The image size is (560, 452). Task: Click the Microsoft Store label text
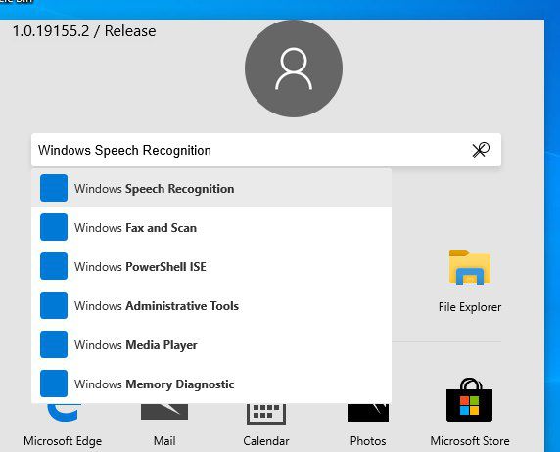[470, 441]
